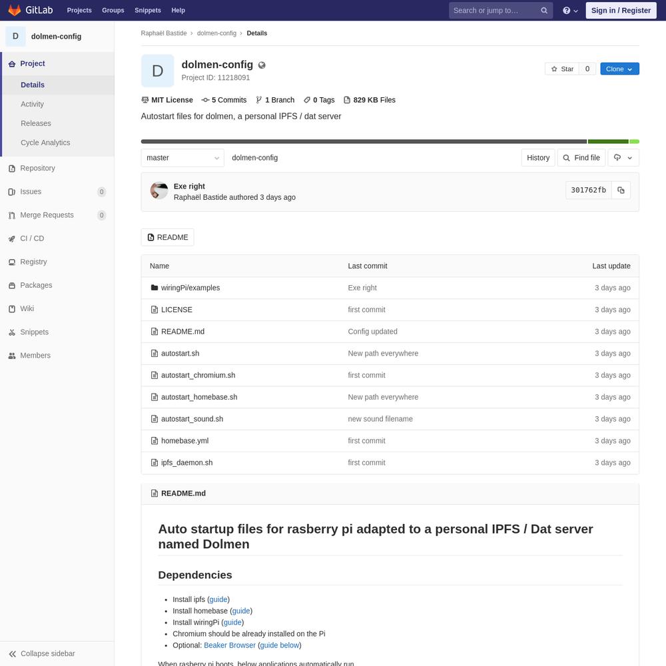The image size is (666, 666).
Task: Click the History button
Action: [x=537, y=158]
